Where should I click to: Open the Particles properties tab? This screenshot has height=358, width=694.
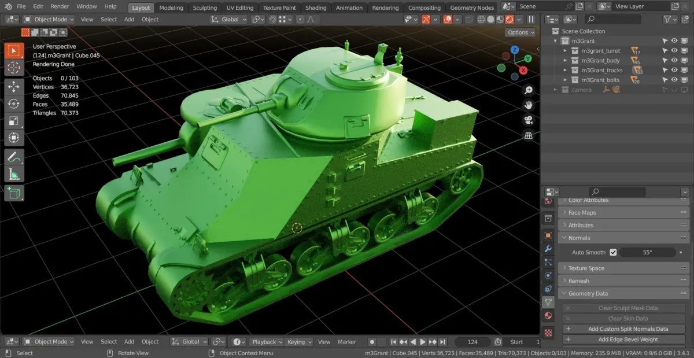click(x=548, y=262)
